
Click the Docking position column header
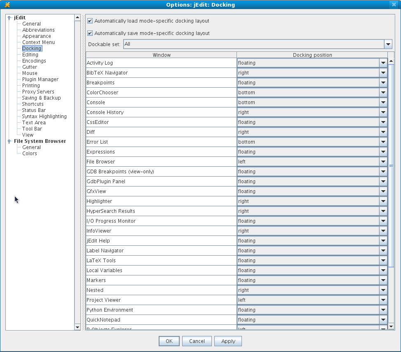[312, 55]
